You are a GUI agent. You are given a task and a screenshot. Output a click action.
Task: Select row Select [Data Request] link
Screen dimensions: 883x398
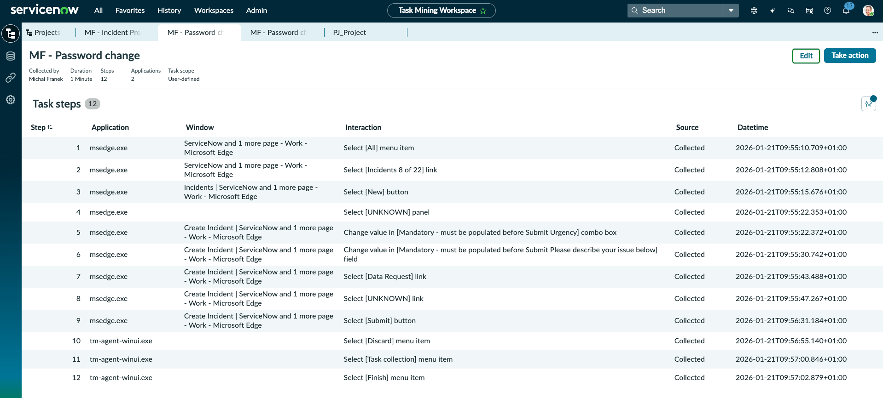(x=452, y=277)
